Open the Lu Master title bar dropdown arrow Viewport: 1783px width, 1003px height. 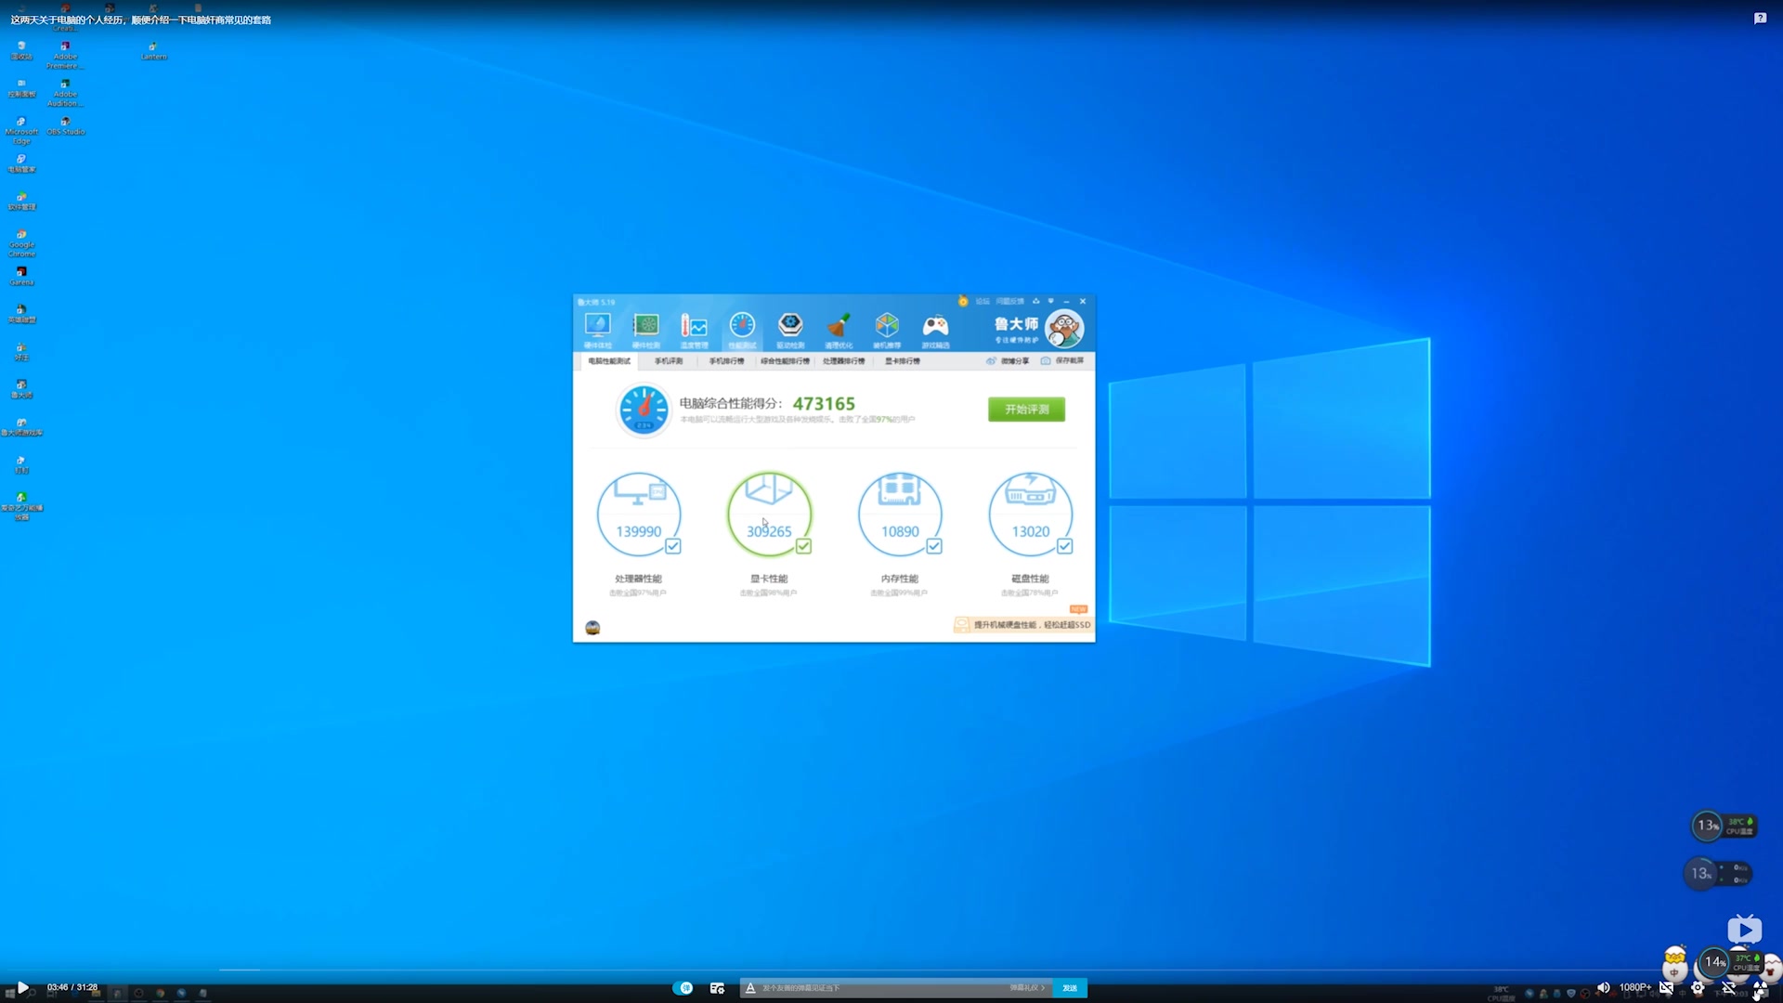[x=1051, y=301]
